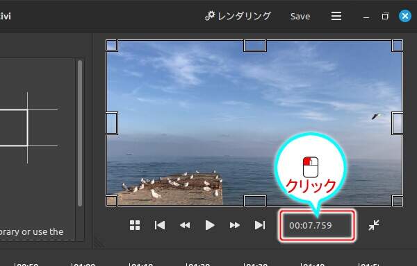Toggle the safe areas grid icon

[x=135, y=225]
